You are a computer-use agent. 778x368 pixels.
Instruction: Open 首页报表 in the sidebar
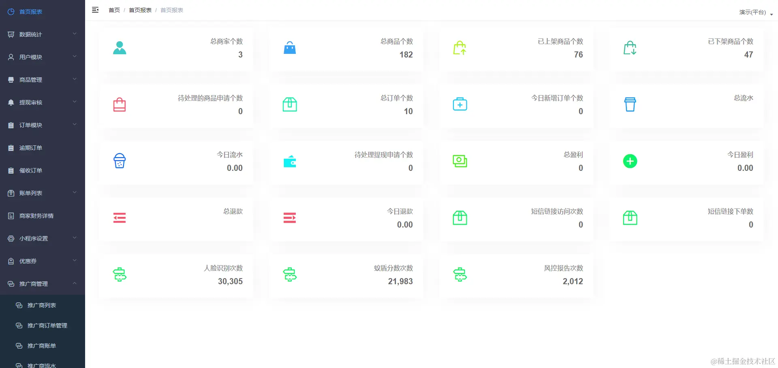click(43, 12)
